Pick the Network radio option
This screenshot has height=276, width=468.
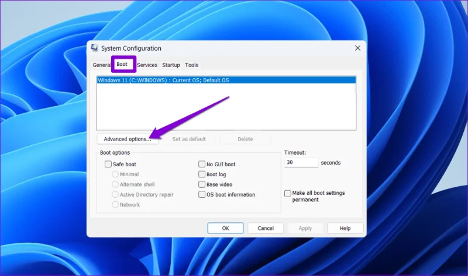point(115,205)
